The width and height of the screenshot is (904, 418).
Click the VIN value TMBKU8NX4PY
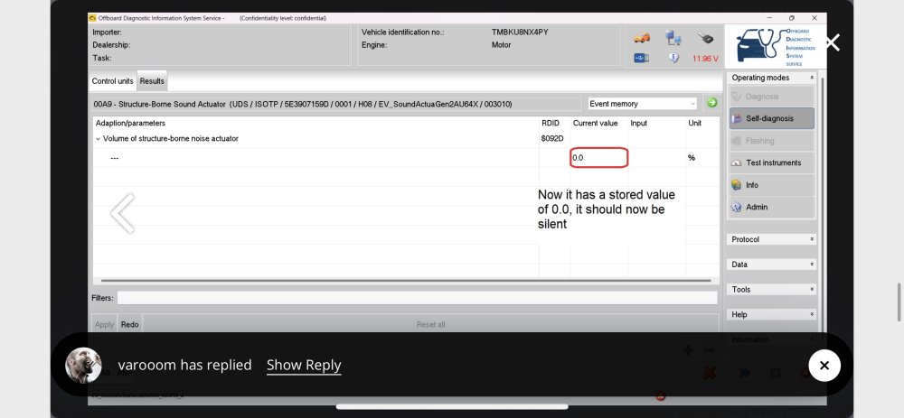tap(520, 33)
